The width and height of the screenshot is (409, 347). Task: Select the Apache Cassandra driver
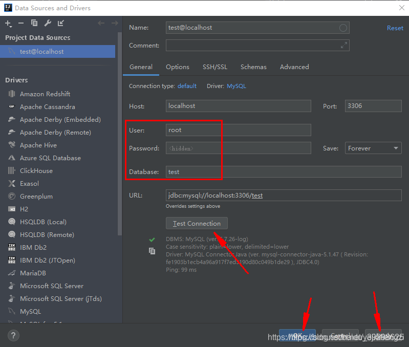(x=47, y=107)
